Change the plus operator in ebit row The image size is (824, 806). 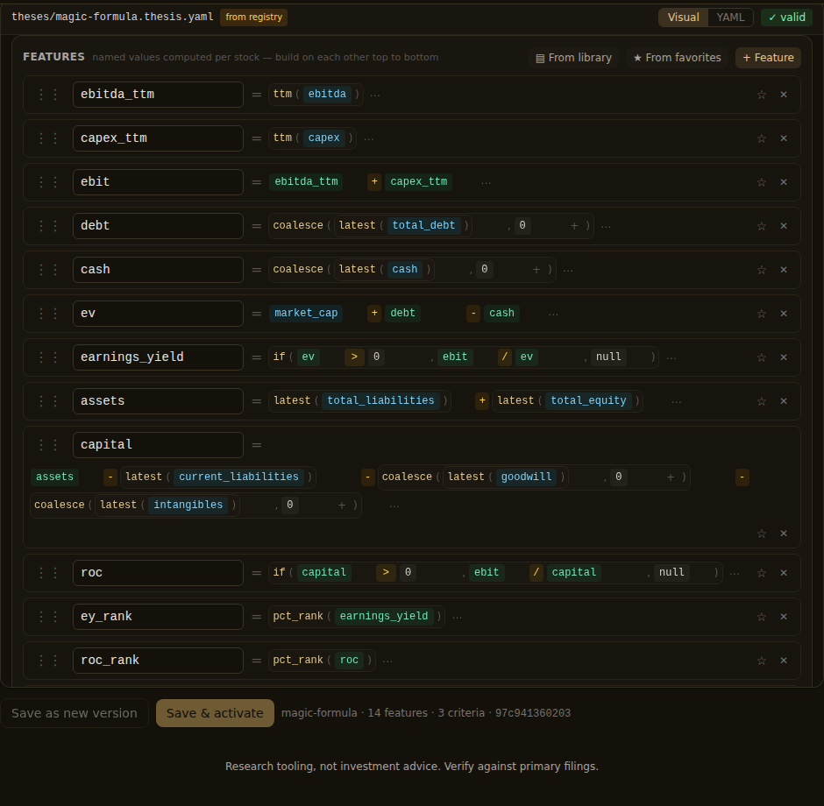coord(374,181)
